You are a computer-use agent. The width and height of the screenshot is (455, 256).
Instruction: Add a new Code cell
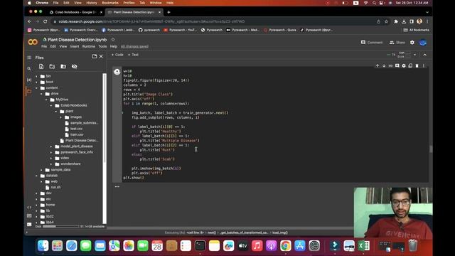[x=117, y=55]
